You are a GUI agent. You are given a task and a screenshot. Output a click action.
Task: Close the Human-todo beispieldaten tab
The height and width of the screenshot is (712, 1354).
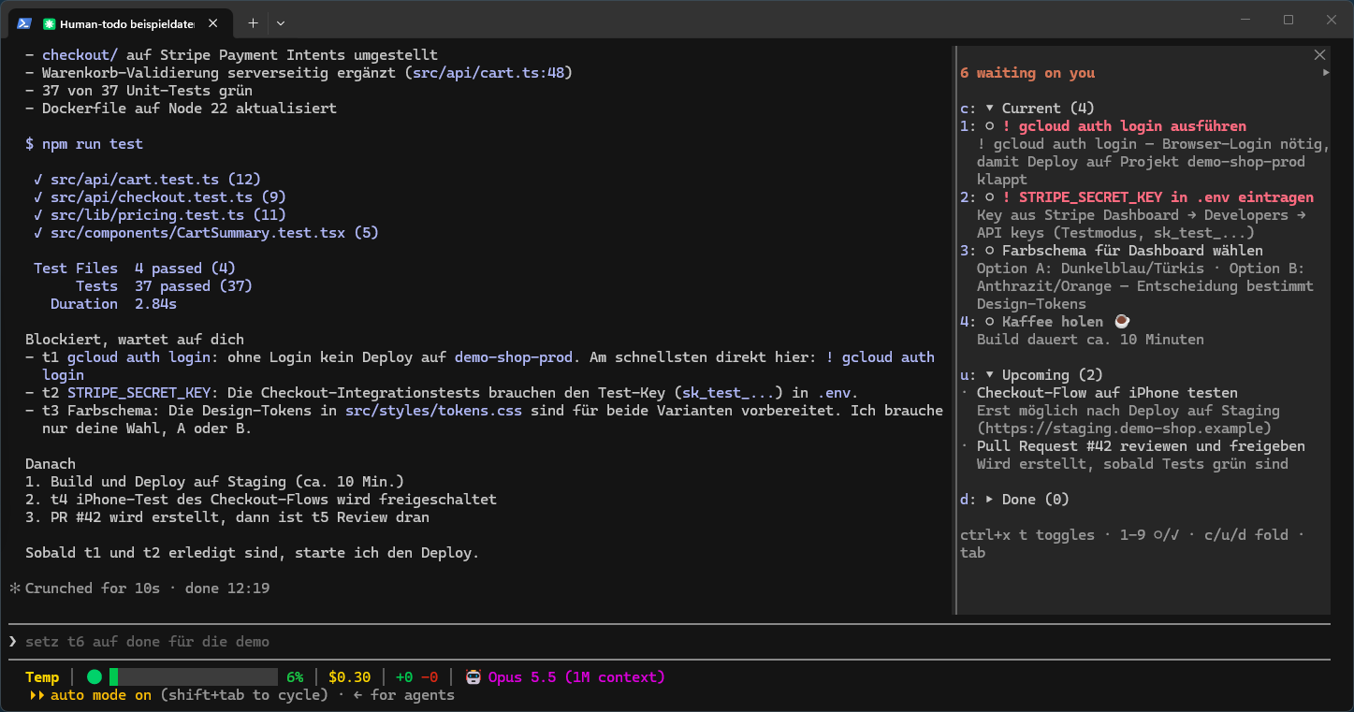point(215,22)
